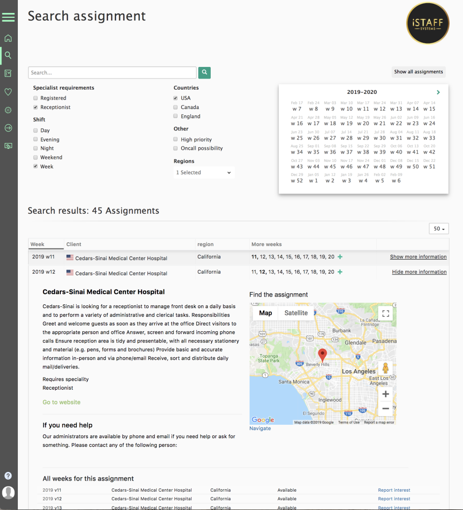Image resolution: width=463 pixels, height=510 pixels.
Task: Open the user profile avatar
Action: click(8, 493)
